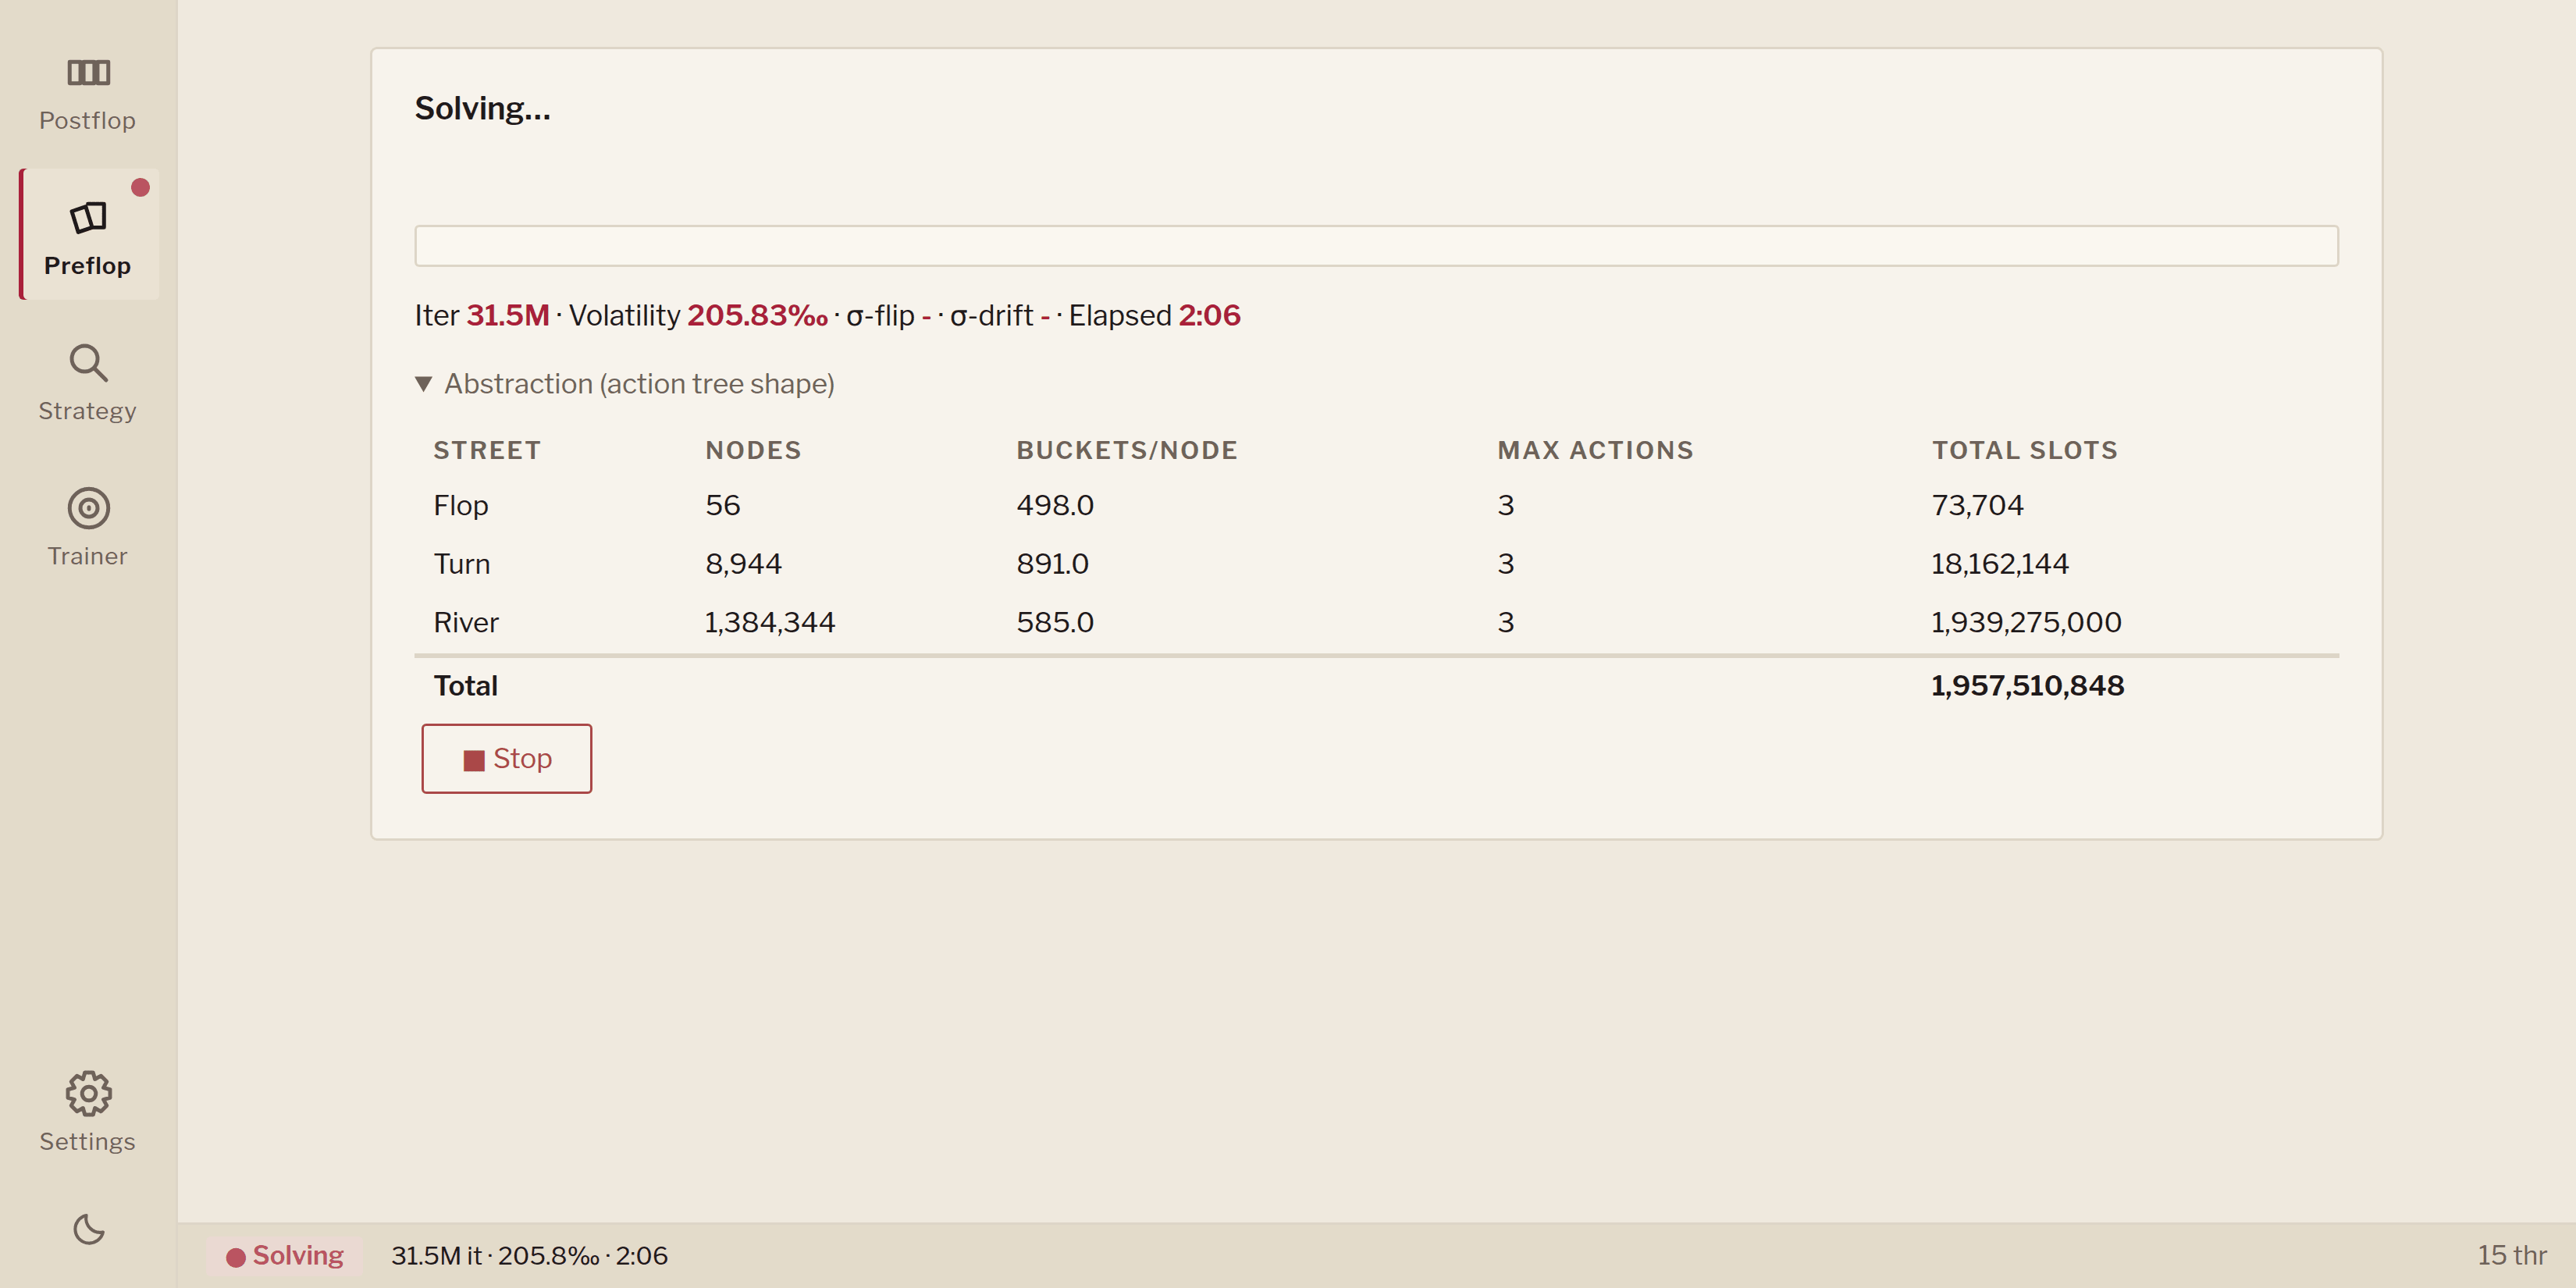2576x1288 pixels.
Task: Click the Trainer sidebar label
Action: click(87, 556)
